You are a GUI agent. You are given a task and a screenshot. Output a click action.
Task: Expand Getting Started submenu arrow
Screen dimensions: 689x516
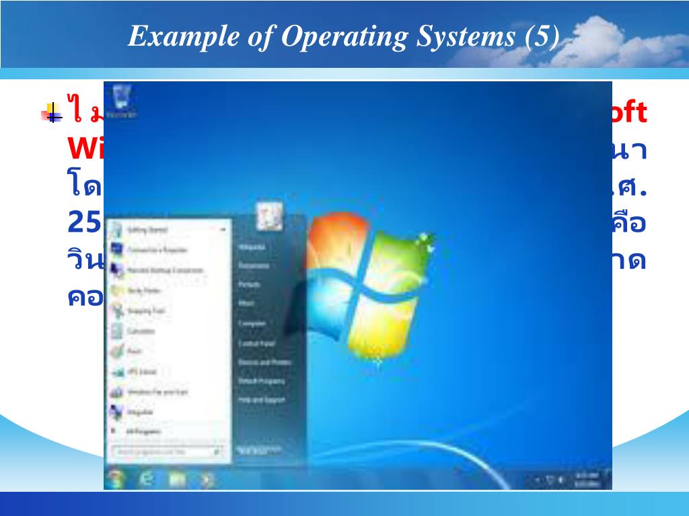[x=223, y=230]
